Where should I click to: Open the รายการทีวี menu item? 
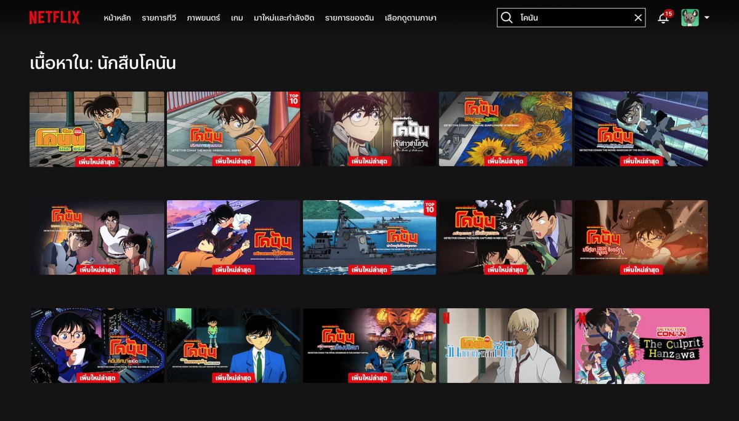[159, 18]
